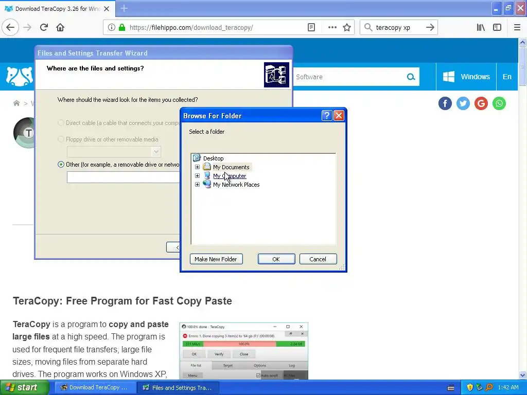527x395 pixels.
Task: Click the browser forward arrow button
Action: (x=27, y=27)
